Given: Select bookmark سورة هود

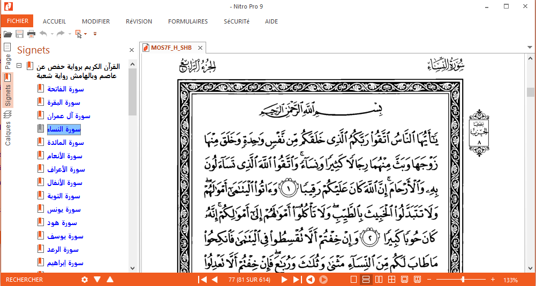Looking at the screenshot, I should pyautogui.click(x=62, y=223).
